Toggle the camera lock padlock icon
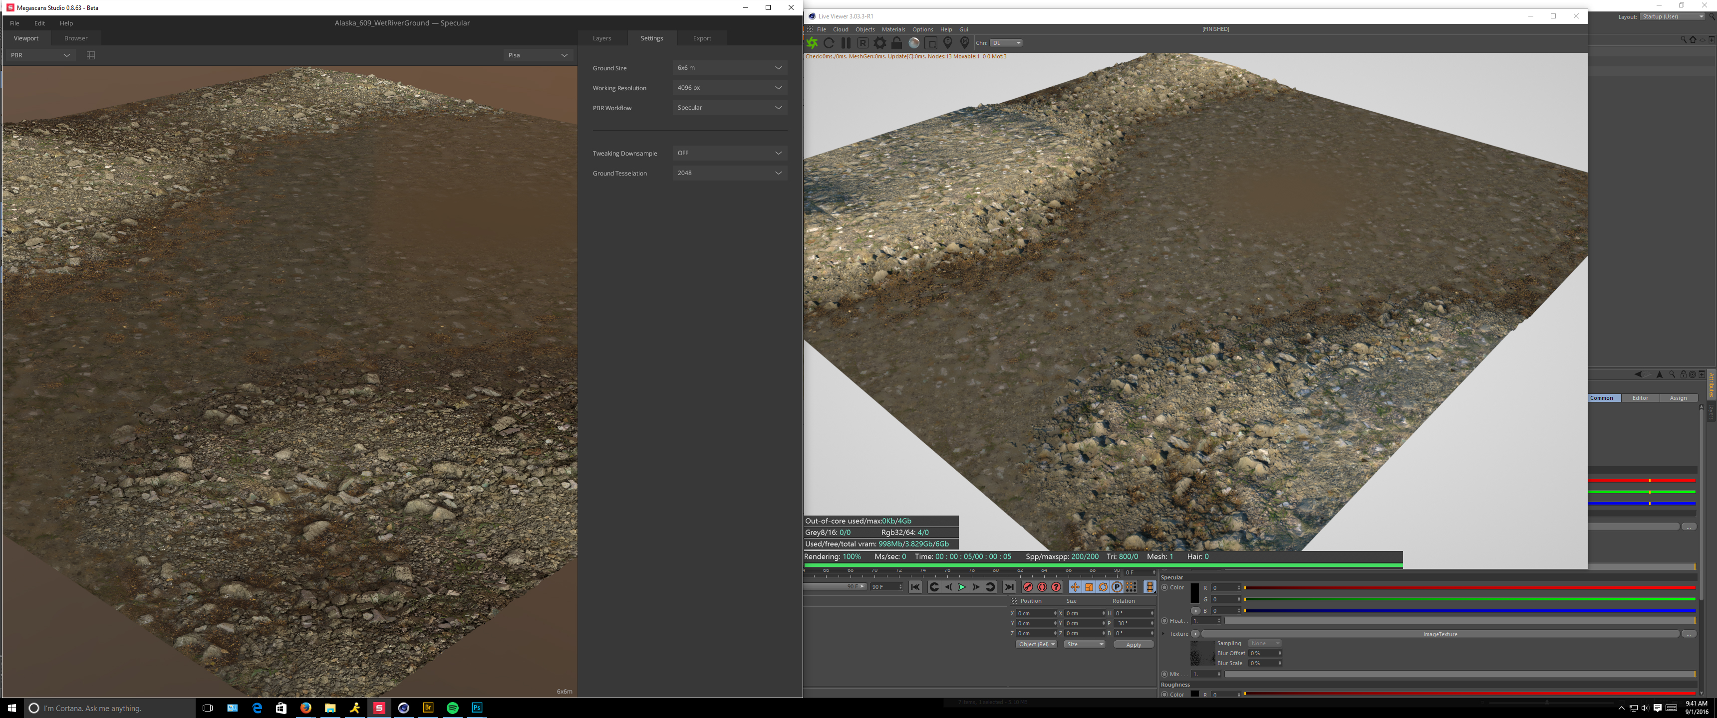 896,42
